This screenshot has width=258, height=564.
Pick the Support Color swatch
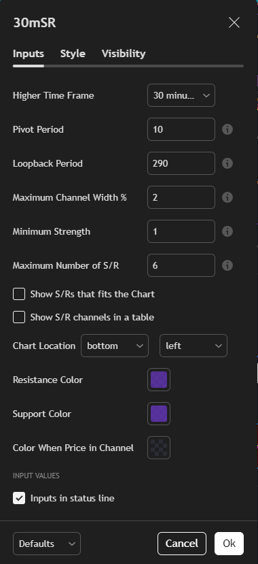(159, 414)
